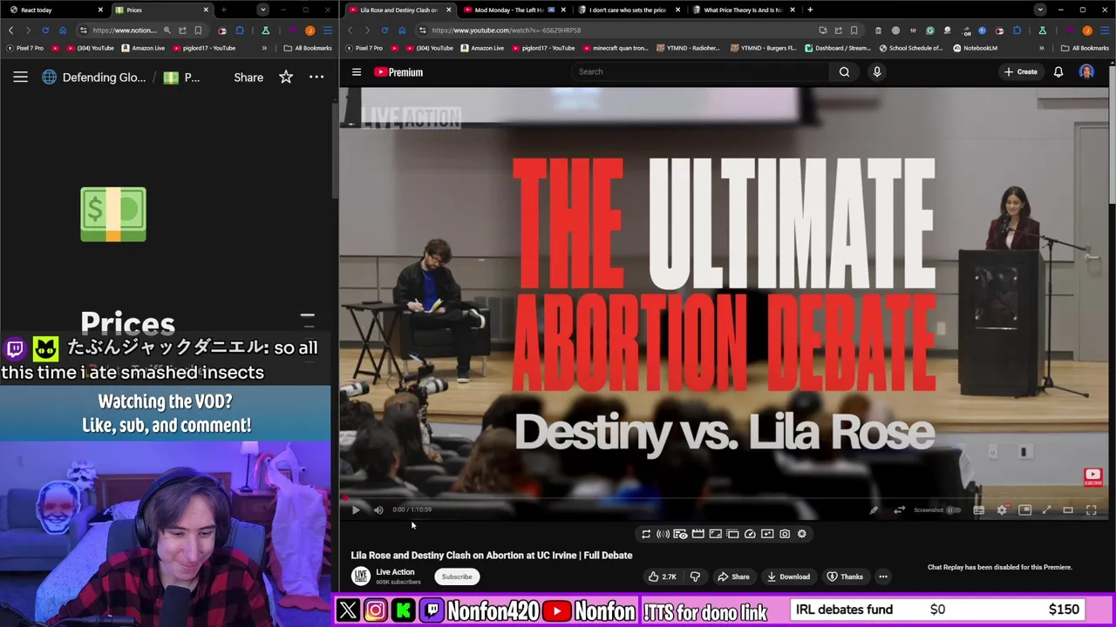1116x627 pixels.
Task: Switch to 'What Price Theory Is' tab
Action: coord(742,10)
